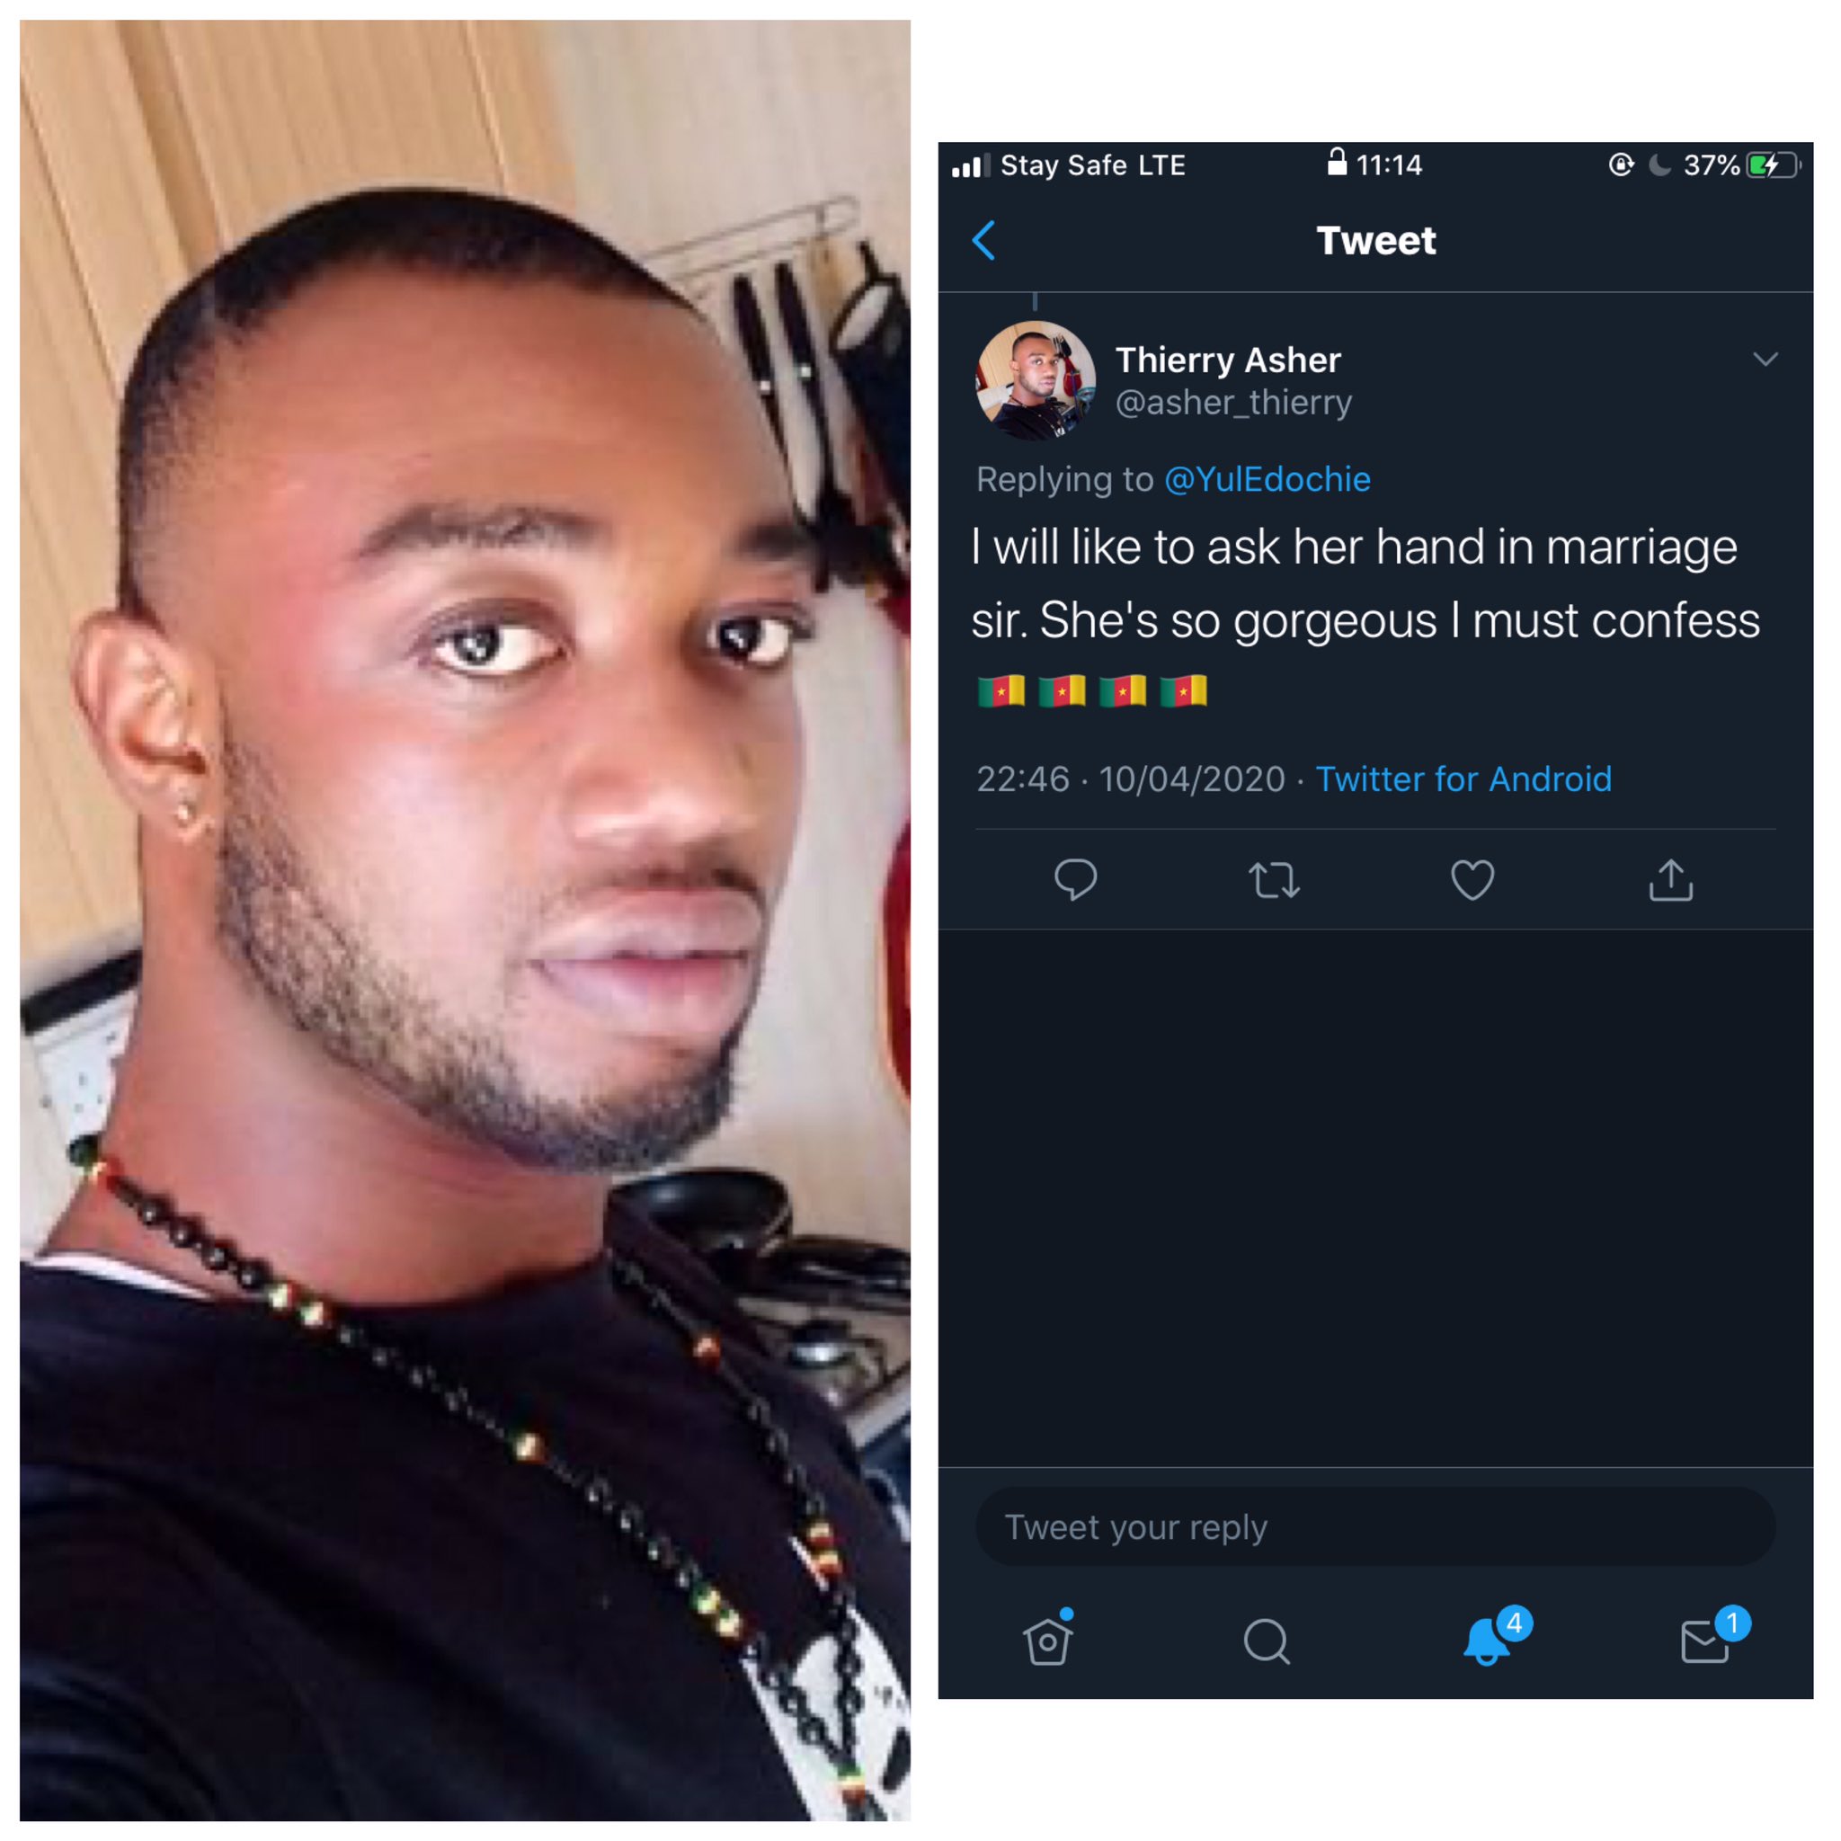Open the reply speech bubble icon
Image resolution: width=1841 pixels, height=1841 pixels.
pos(1076,879)
